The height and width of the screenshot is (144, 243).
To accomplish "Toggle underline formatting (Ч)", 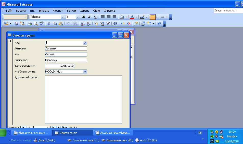I will pyautogui.click(x=95, y=17).
